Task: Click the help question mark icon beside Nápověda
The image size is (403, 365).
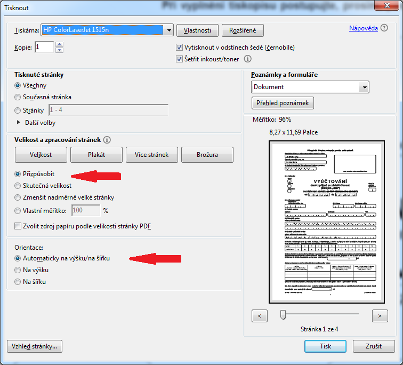Action: pos(384,28)
